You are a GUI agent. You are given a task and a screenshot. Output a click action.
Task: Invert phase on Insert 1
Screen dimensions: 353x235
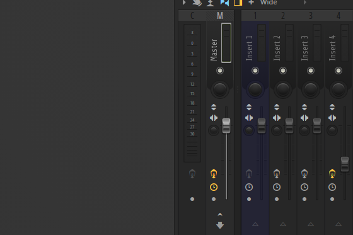249,107
